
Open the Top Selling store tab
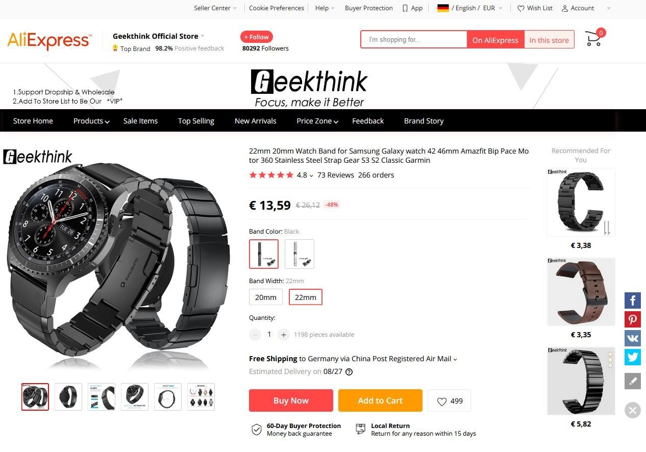(196, 121)
